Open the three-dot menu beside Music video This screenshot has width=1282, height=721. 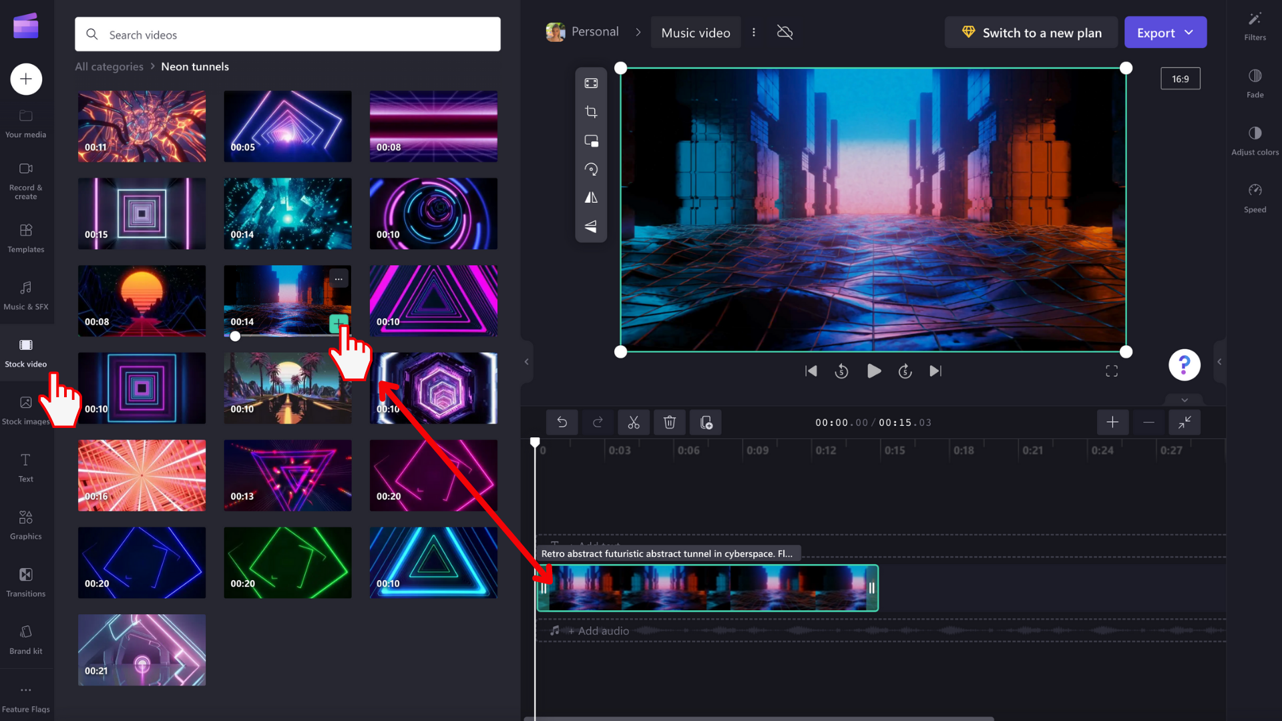pyautogui.click(x=754, y=32)
